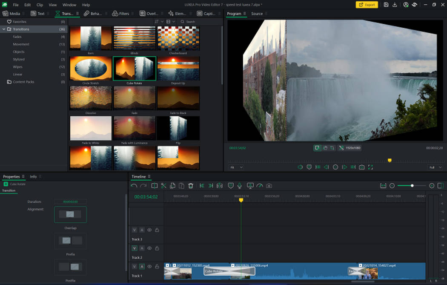Switch to the Source tab
The height and width of the screenshot is (285, 447).
tap(257, 13)
